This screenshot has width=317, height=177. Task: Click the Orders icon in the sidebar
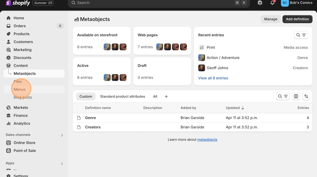[x=8, y=26]
